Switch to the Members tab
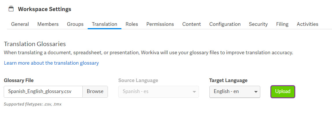Image resolution: width=332 pixels, height=140 pixels. tap(48, 24)
